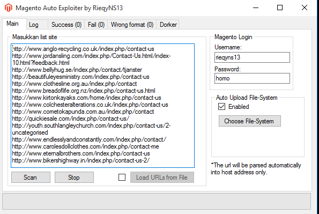Click the endlesslyandconstantly.com URL line

point(89,139)
